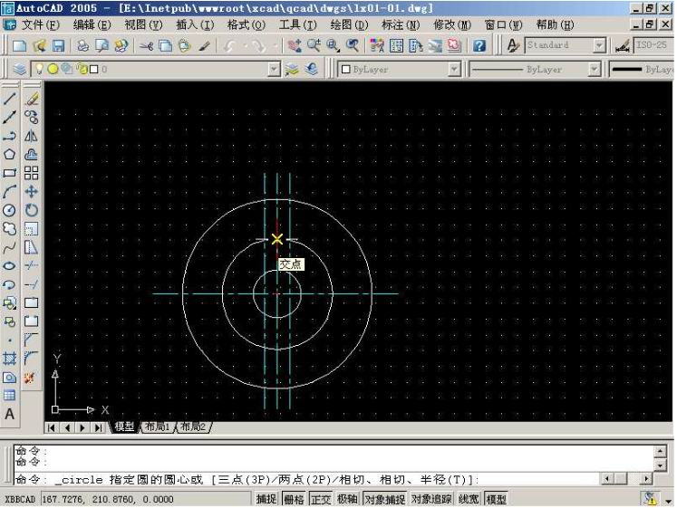Click the Pan realtime icon

[x=295, y=45]
